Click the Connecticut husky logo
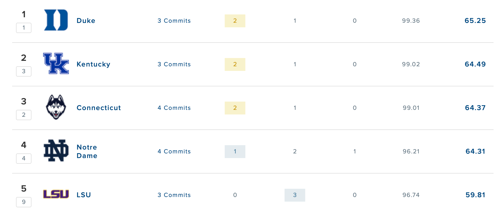The height and width of the screenshot is (214, 500). [x=56, y=107]
